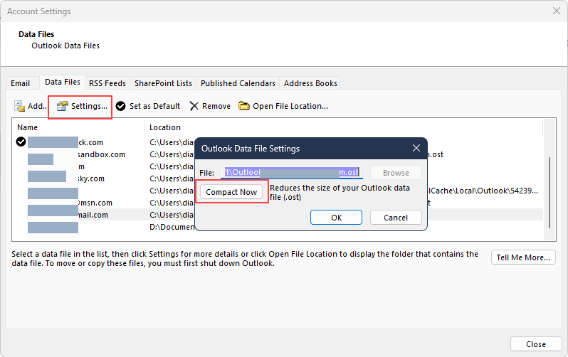Click the disabled Browse button
Viewport: 568px width, 357px height.
pyautogui.click(x=396, y=173)
